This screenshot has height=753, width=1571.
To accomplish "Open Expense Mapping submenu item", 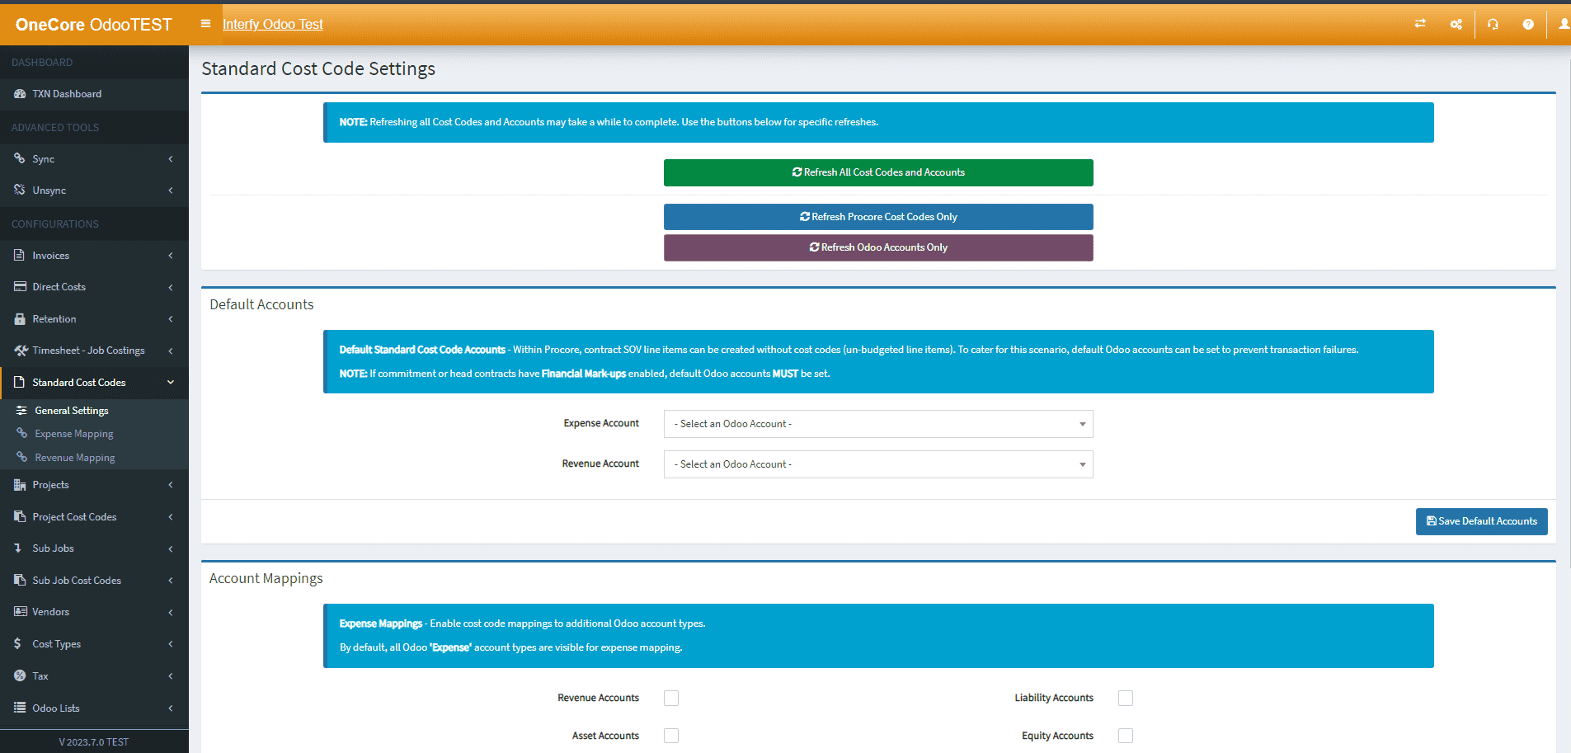I will pyautogui.click(x=74, y=434).
